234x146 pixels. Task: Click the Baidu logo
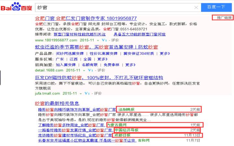17,6
